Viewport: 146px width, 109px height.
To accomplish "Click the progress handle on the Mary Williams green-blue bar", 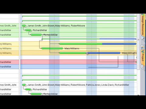I will 87,53.
